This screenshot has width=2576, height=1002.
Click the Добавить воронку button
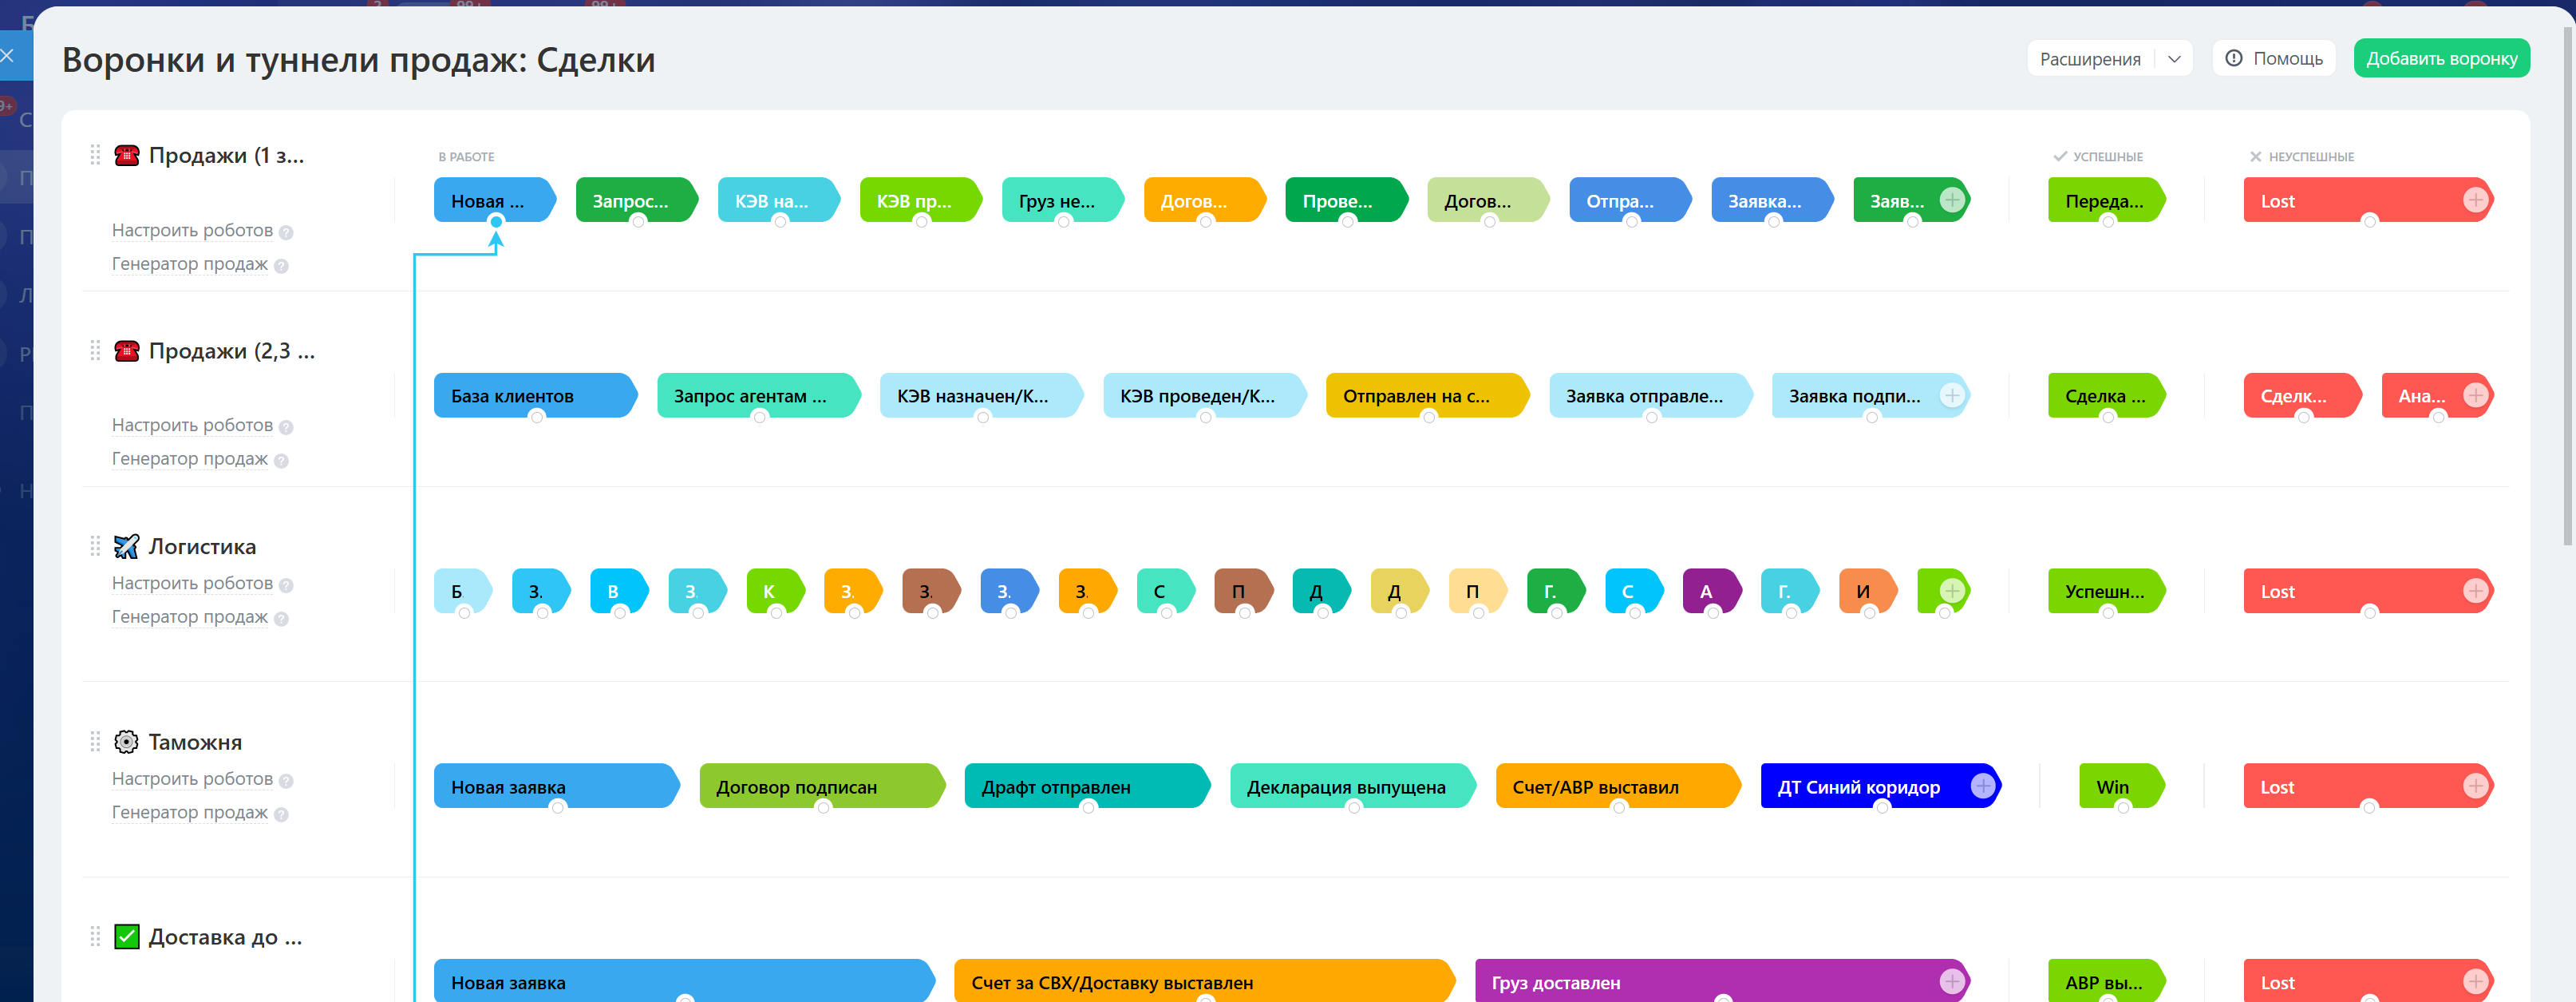2441,59
